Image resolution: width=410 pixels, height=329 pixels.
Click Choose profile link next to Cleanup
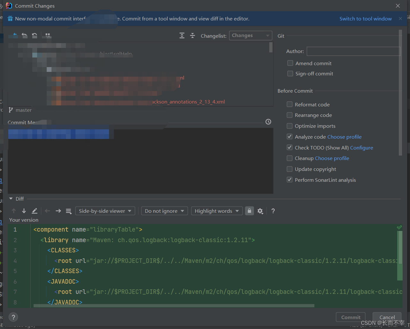332,158
